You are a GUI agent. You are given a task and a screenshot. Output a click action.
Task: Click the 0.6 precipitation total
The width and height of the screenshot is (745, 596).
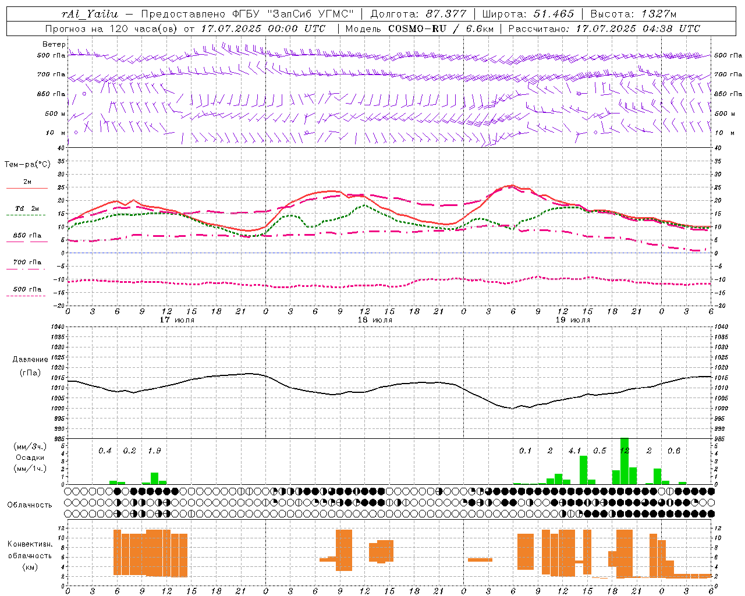pyautogui.click(x=673, y=450)
